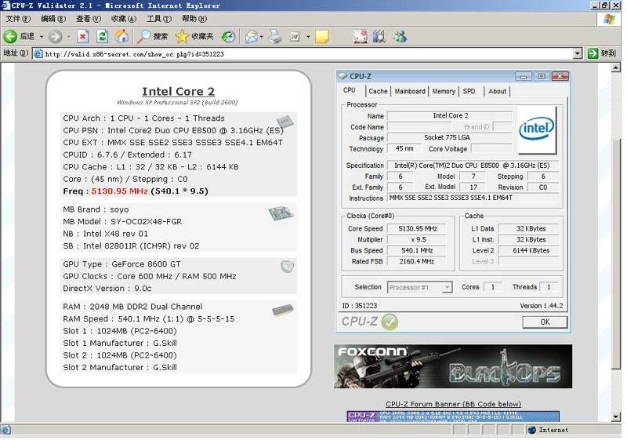Open Search with magnifying glass icon
The width and height of the screenshot is (627, 440).
click(x=143, y=36)
